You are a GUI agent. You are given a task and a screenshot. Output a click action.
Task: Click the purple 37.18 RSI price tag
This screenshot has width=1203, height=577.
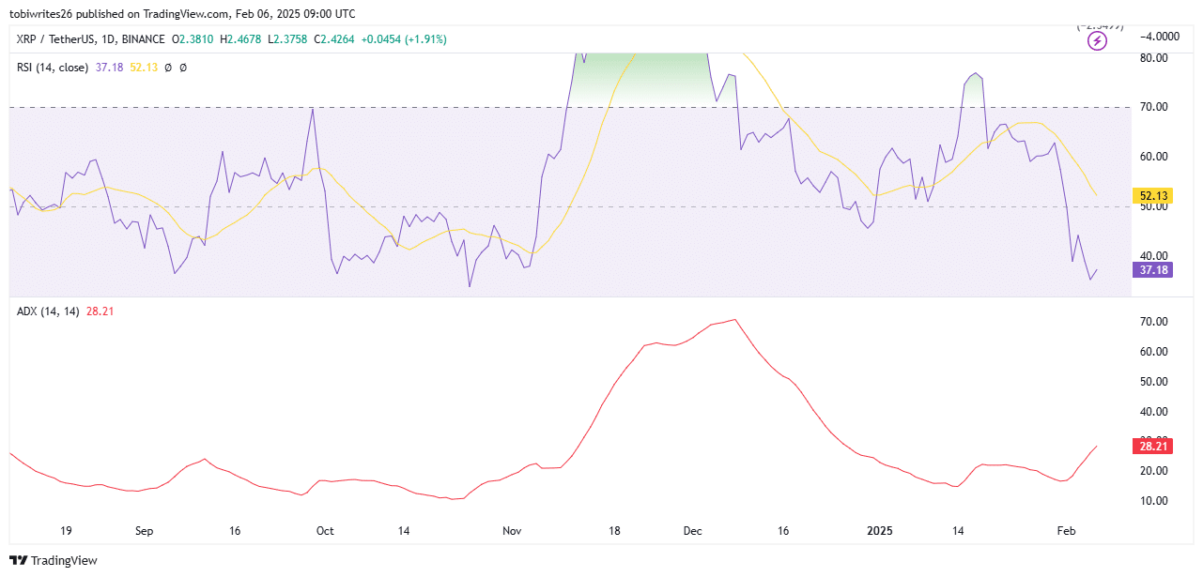point(1151,270)
